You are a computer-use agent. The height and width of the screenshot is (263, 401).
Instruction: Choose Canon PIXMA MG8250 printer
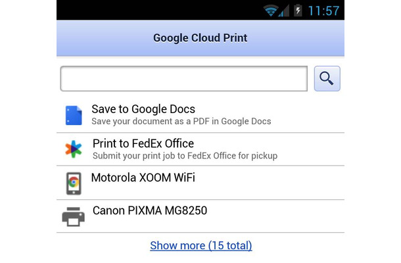(200, 216)
